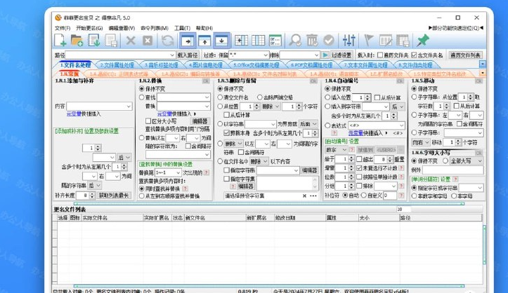Open the 保留 filter dropdown

pos(266,55)
